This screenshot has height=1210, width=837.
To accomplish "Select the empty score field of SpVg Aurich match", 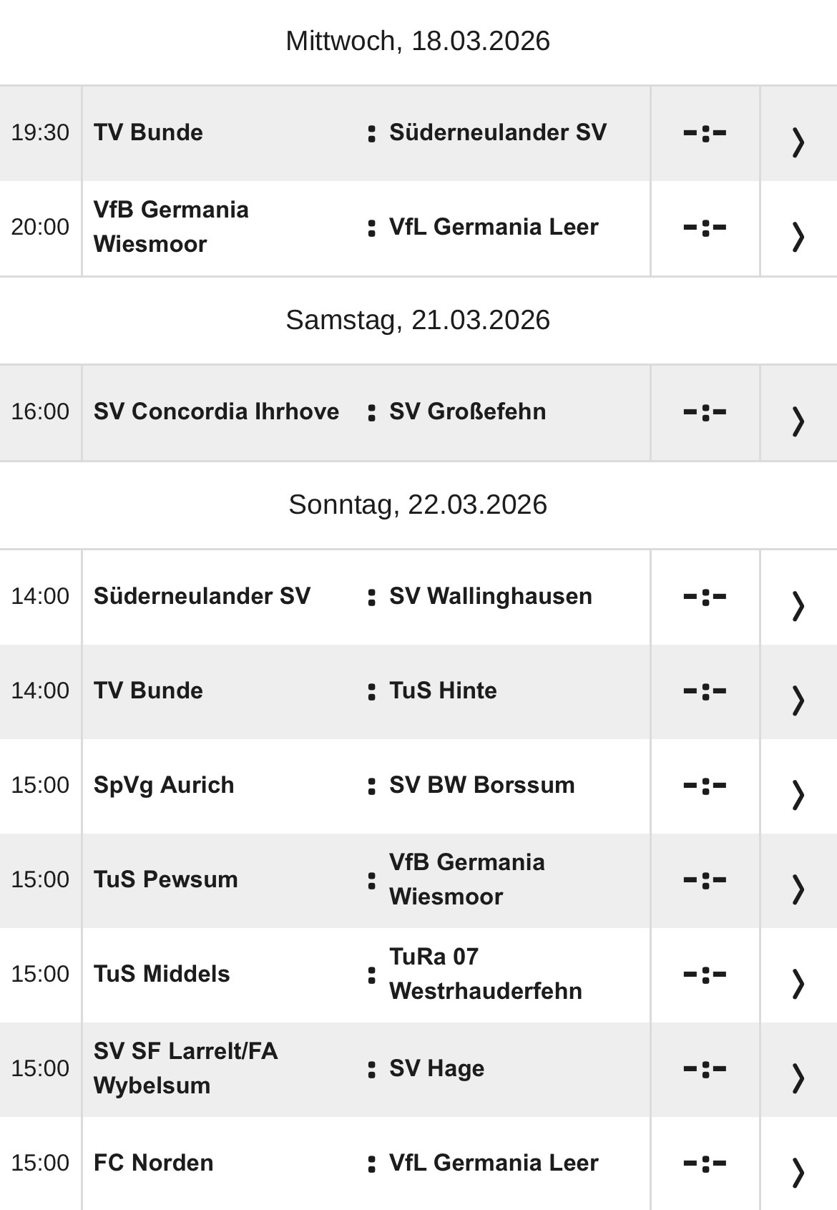I will [705, 785].
